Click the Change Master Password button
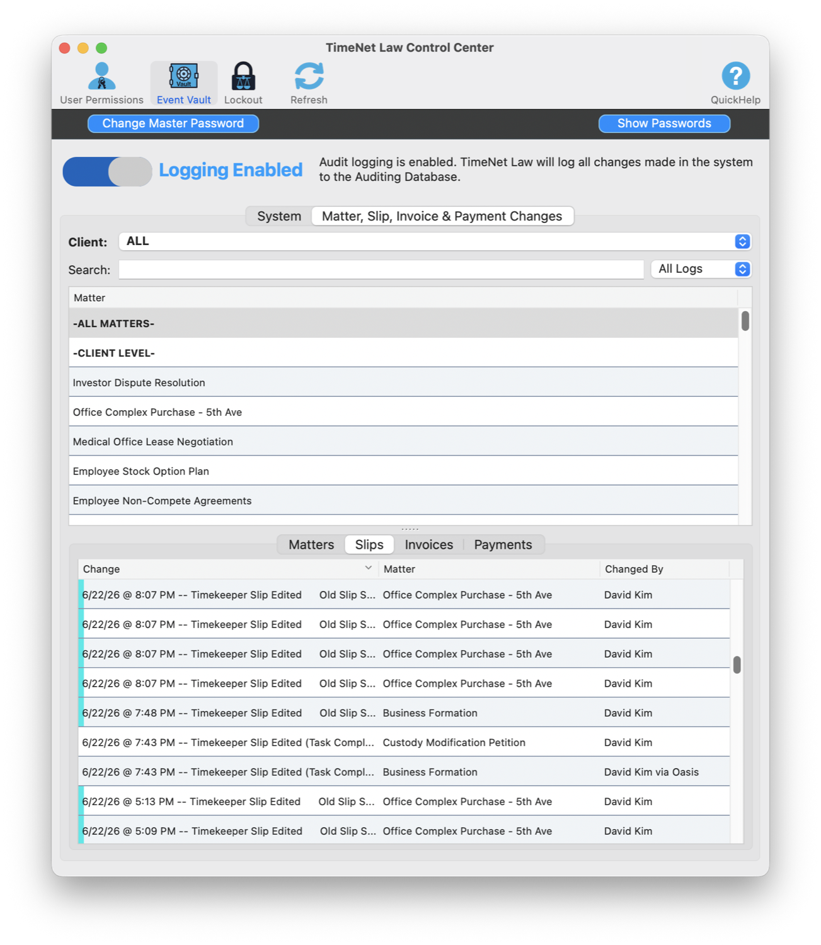The width and height of the screenshot is (821, 945). 173,123
